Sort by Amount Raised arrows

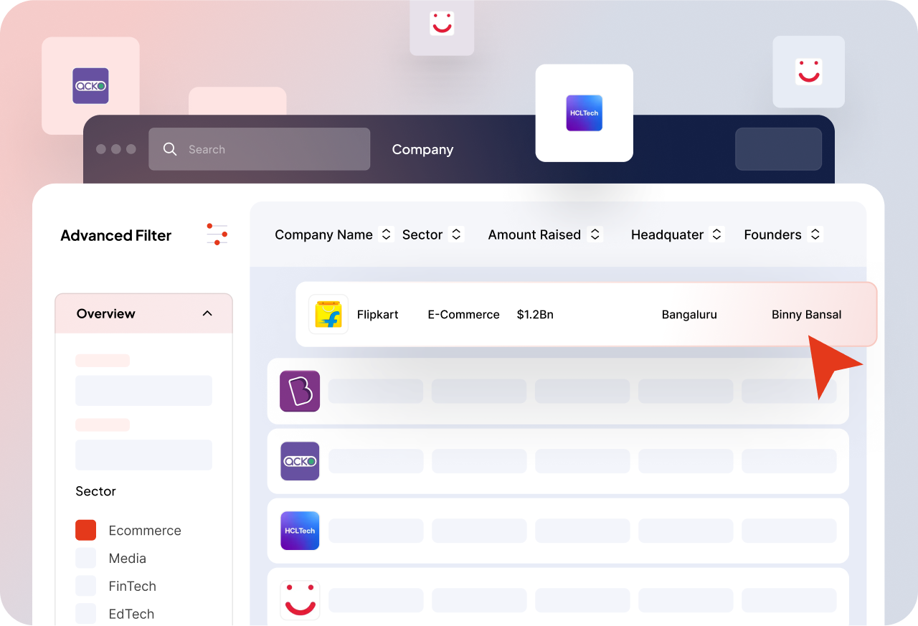tap(595, 234)
